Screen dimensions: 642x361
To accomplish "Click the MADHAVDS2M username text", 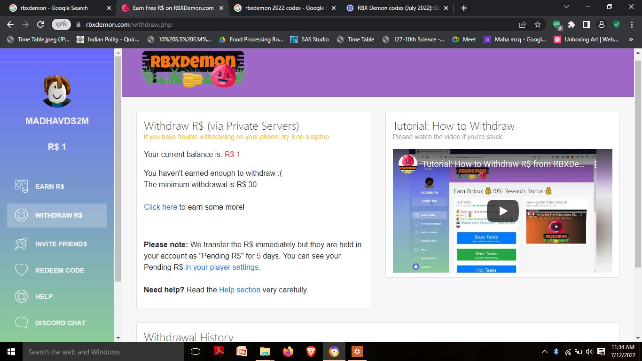I will coord(57,121).
